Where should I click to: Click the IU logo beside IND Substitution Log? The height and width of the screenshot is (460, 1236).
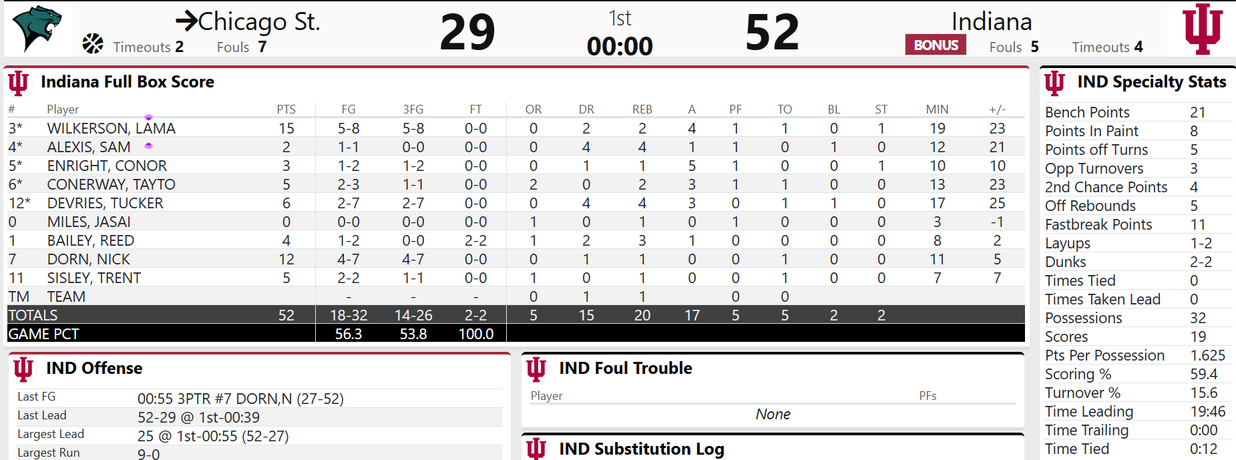tap(536, 449)
